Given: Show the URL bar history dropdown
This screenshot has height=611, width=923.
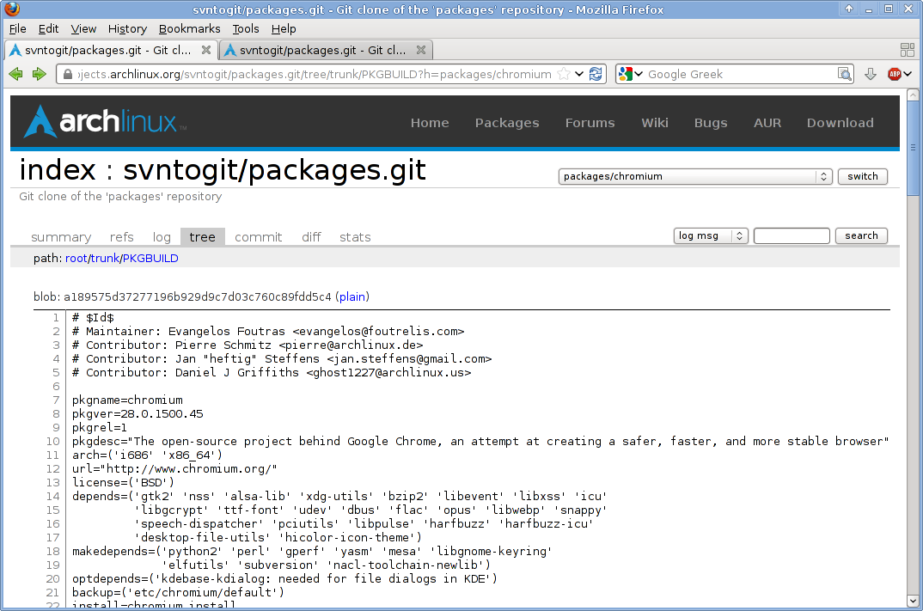Looking at the screenshot, I should (x=579, y=74).
